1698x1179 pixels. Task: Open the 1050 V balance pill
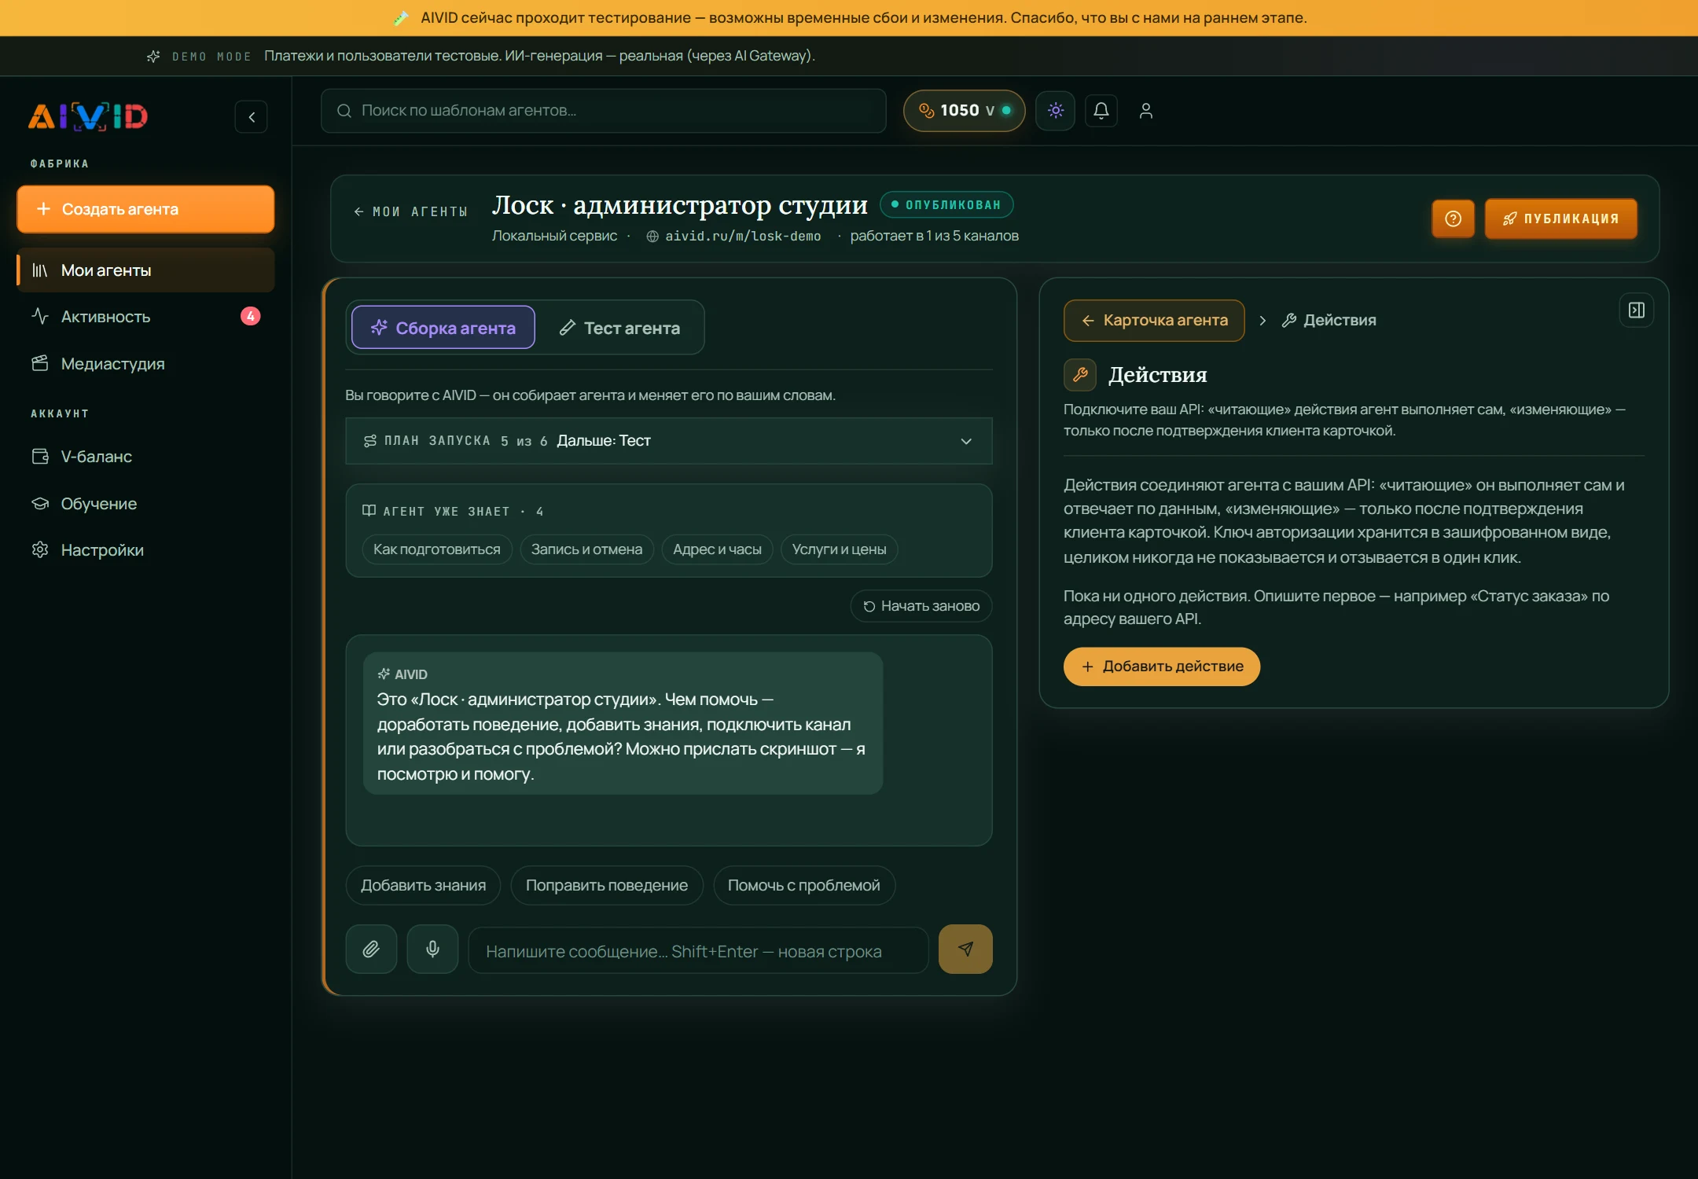965,111
